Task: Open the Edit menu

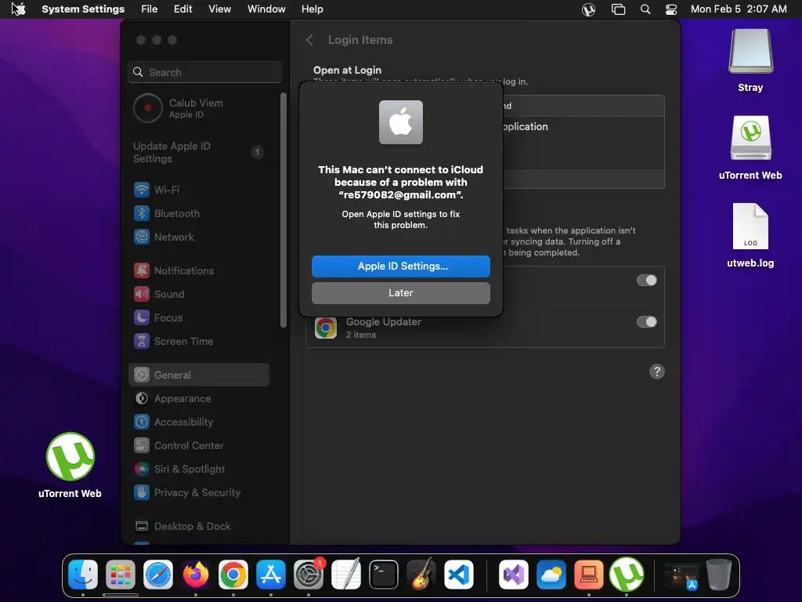Action: (x=182, y=9)
